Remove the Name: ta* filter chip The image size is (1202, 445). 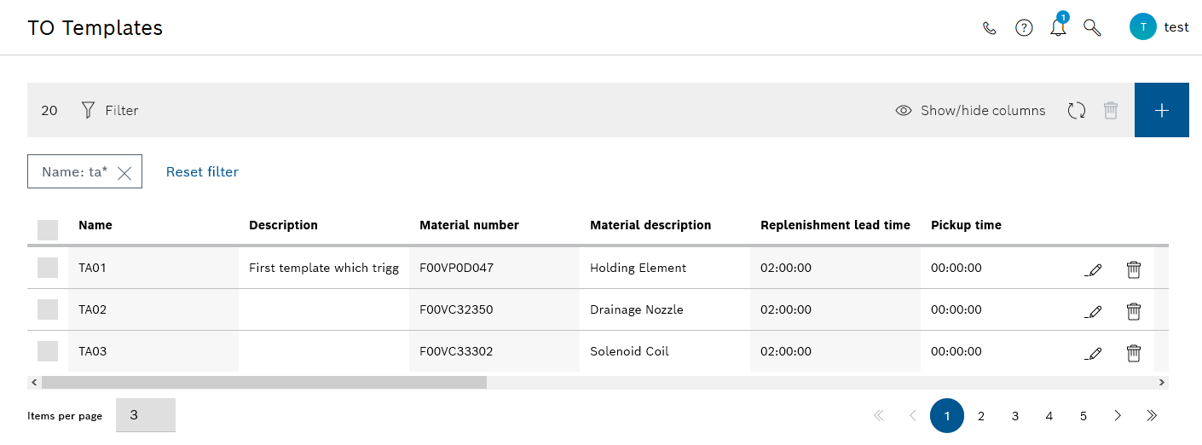pyautogui.click(x=124, y=173)
